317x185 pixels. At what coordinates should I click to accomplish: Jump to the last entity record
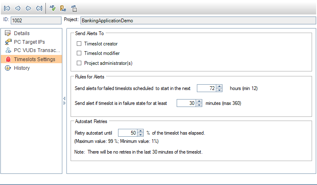point(39,8)
